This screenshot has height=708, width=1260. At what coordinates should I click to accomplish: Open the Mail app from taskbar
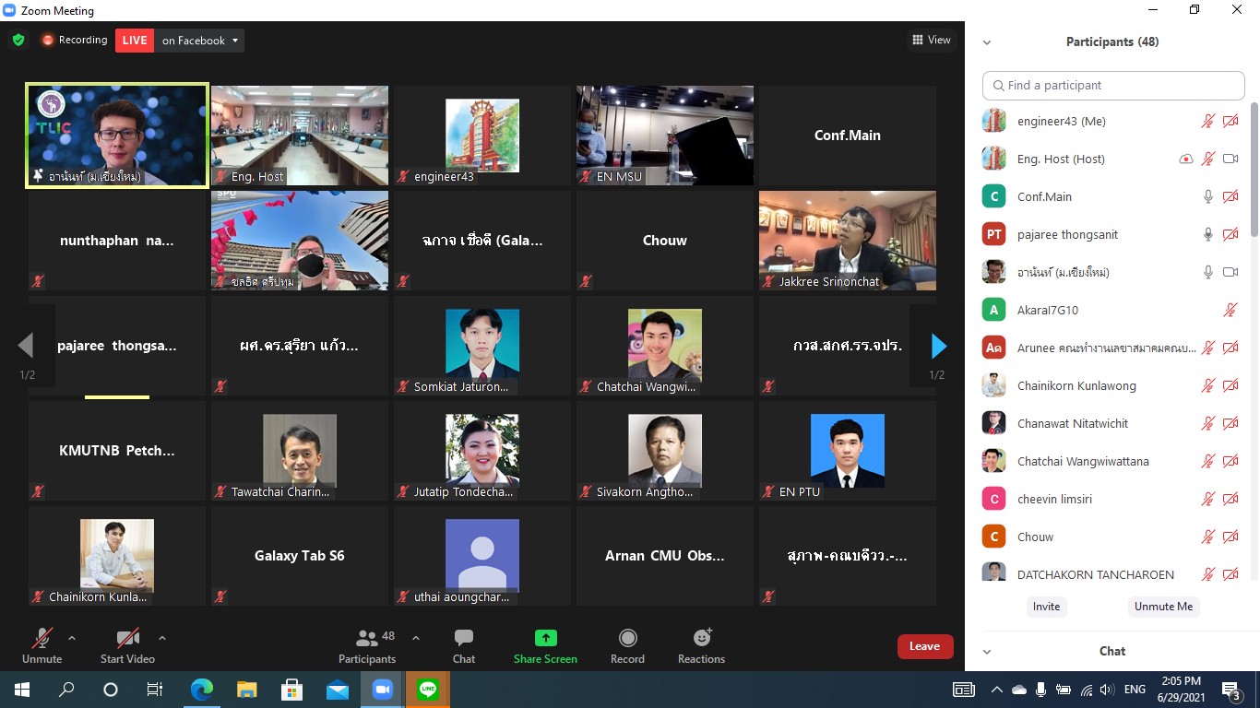pos(338,690)
